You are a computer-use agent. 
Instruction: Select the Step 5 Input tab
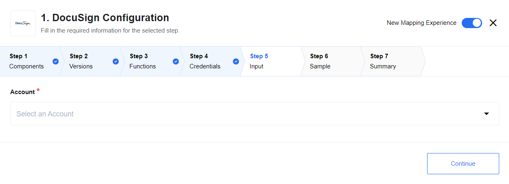[x=271, y=61]
